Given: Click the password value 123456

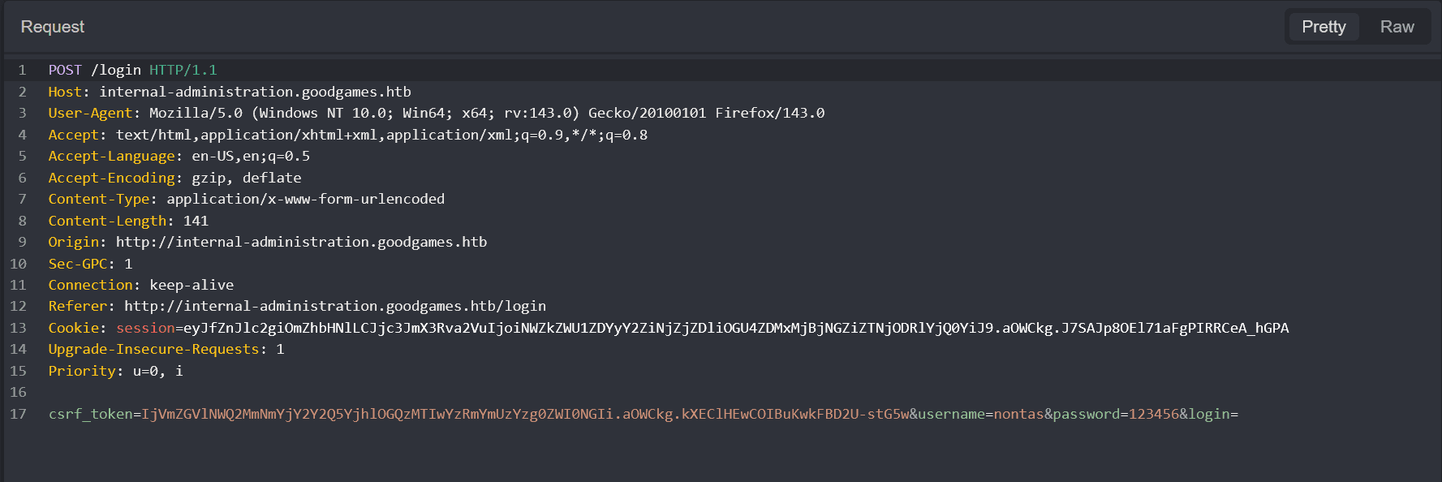Looking at the screenshot, I should click(x=1153, y=414).
